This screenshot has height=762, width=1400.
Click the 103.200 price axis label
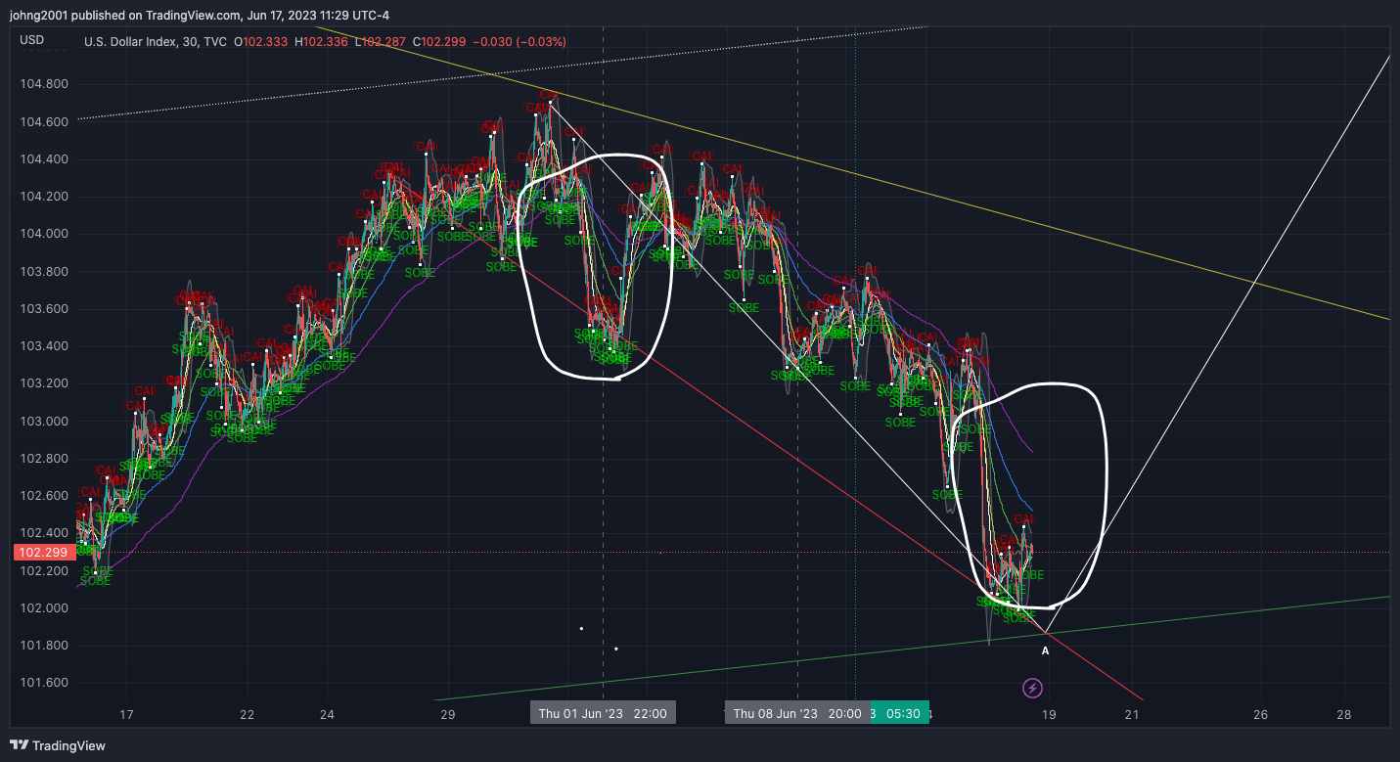click(44, 383)
